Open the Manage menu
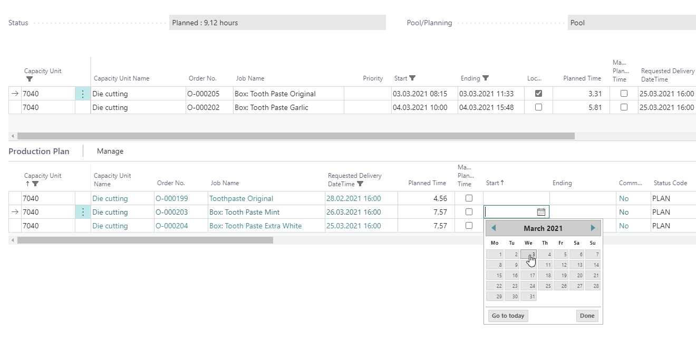Image resolution: width=696 pixels, height=363 pixels. pyautogui.click(x=110, y=151)
